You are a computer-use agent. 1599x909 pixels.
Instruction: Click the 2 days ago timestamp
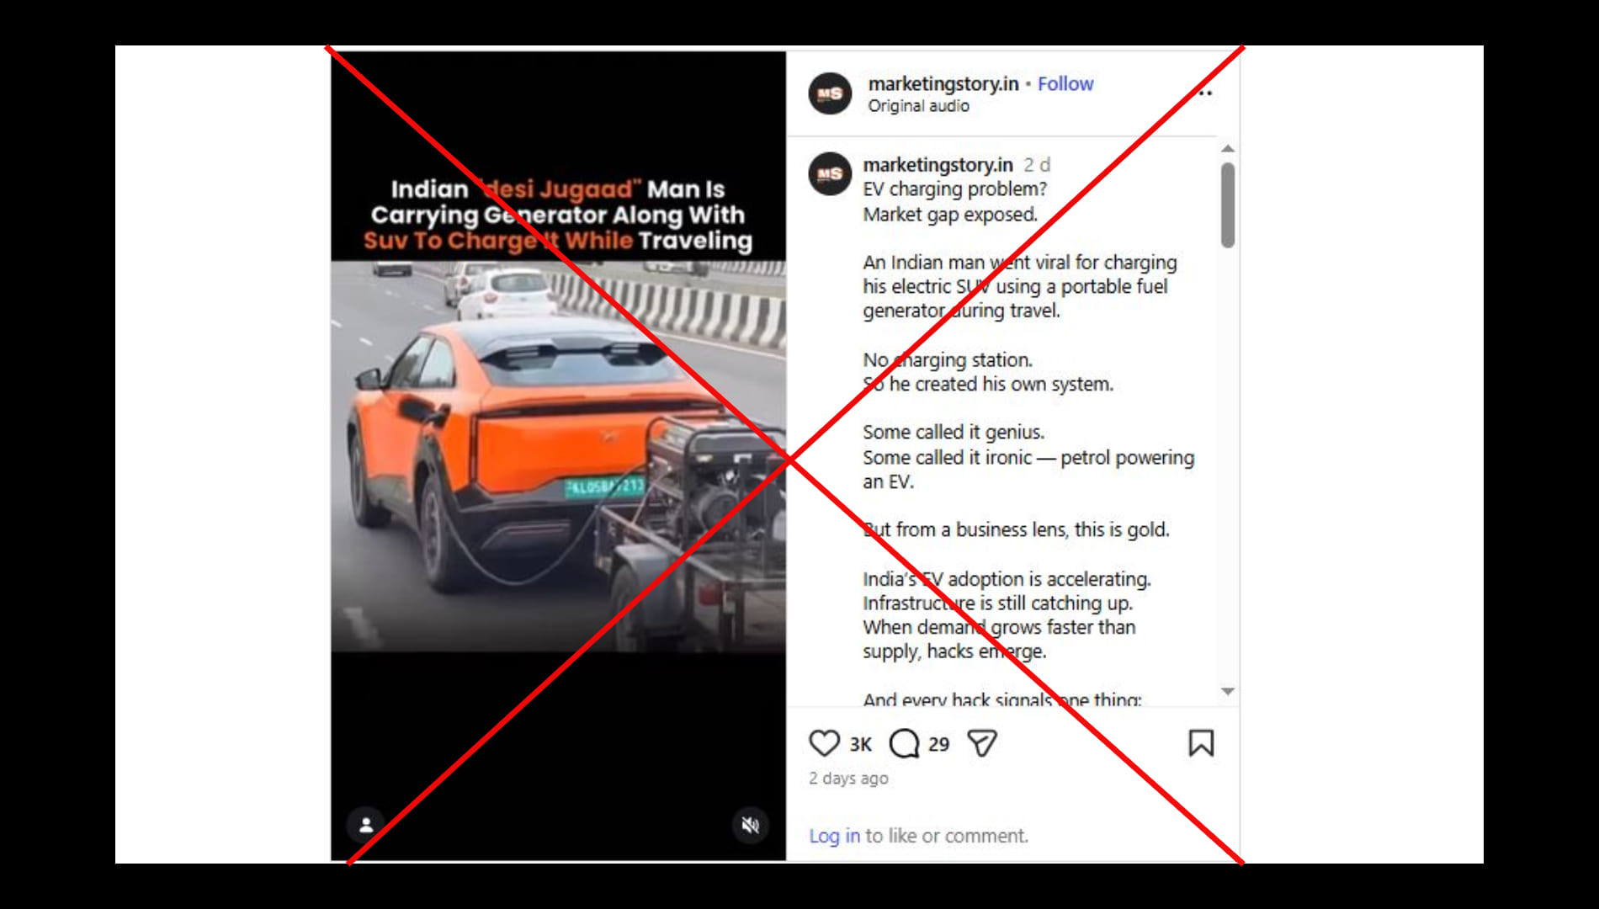pos(848,779)
